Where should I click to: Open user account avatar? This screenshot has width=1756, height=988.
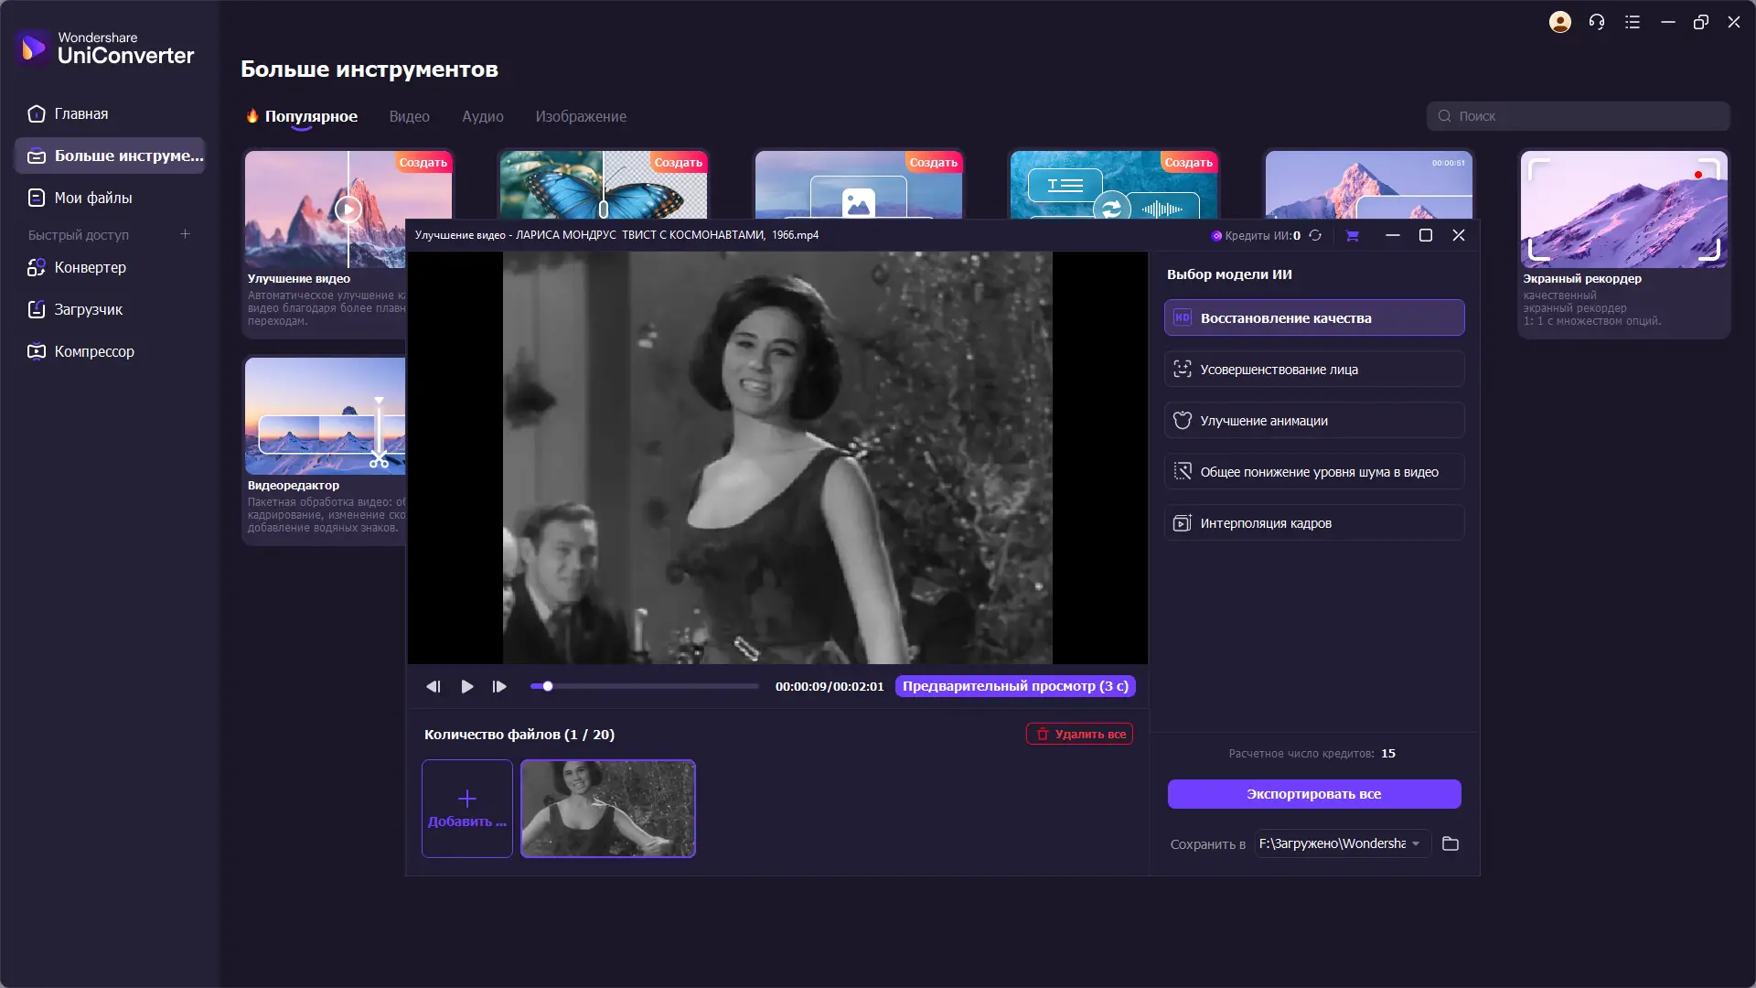1560,22
